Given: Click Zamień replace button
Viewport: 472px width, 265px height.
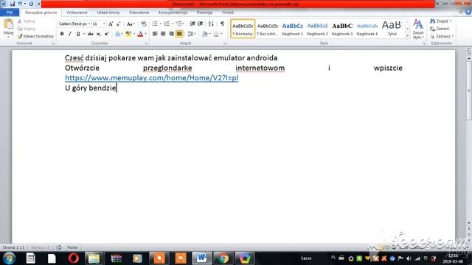Looking at the screenshot, I should 440,29.
